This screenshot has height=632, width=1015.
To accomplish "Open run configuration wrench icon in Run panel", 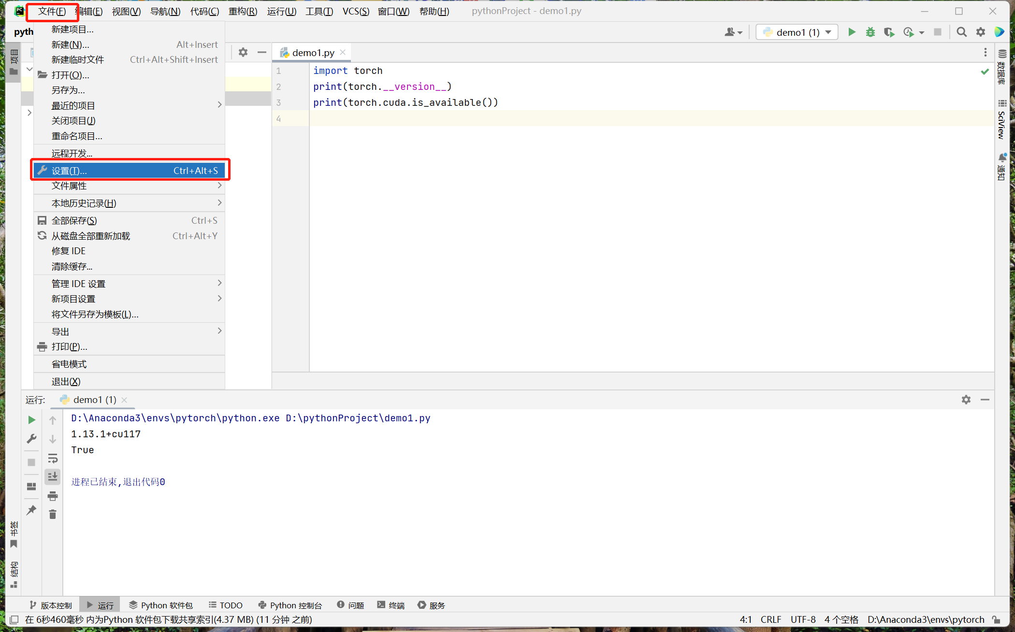I will click(x=31, y=439).
